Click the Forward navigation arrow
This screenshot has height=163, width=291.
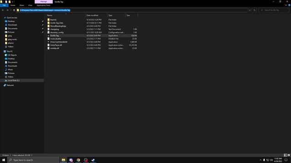pos(7,10)
